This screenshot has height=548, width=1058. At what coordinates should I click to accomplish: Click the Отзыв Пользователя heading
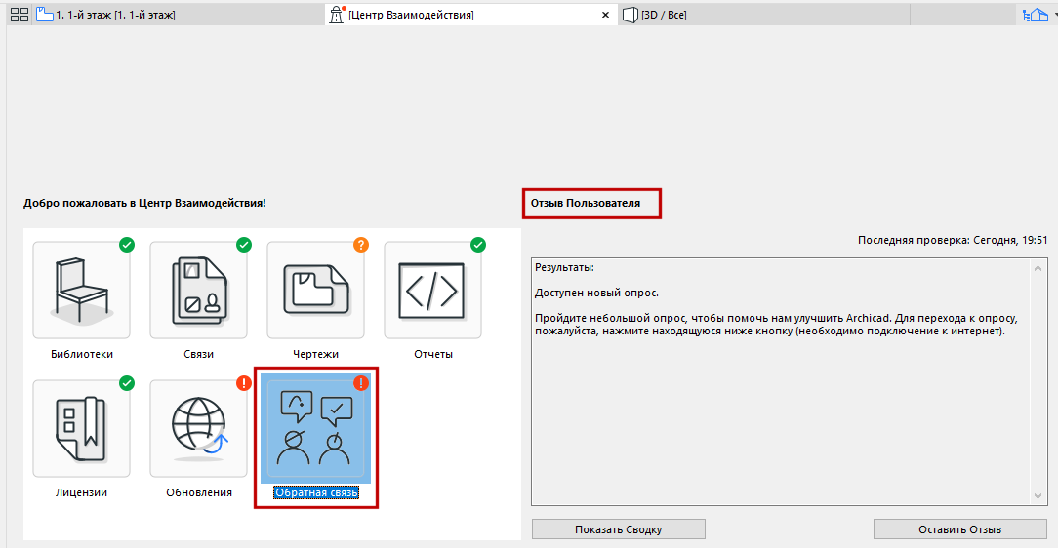pyautogui.click(x=586, y=203)
